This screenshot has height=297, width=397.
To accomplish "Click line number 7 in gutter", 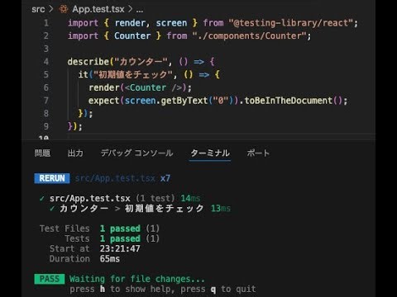I will pyautogui.click(x=46, y=101).
